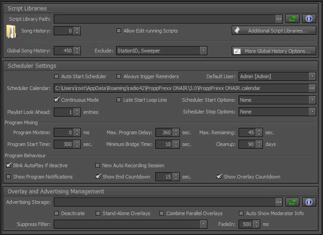
Task: Increase Song History value
Action: [77, 29]
